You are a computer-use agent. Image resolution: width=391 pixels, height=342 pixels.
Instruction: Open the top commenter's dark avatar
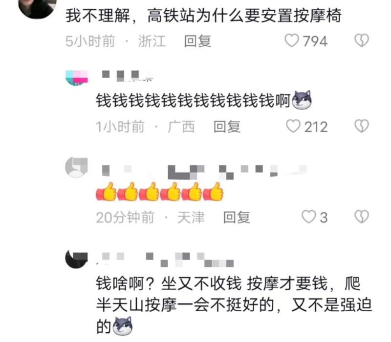click(x=38, y=6)
